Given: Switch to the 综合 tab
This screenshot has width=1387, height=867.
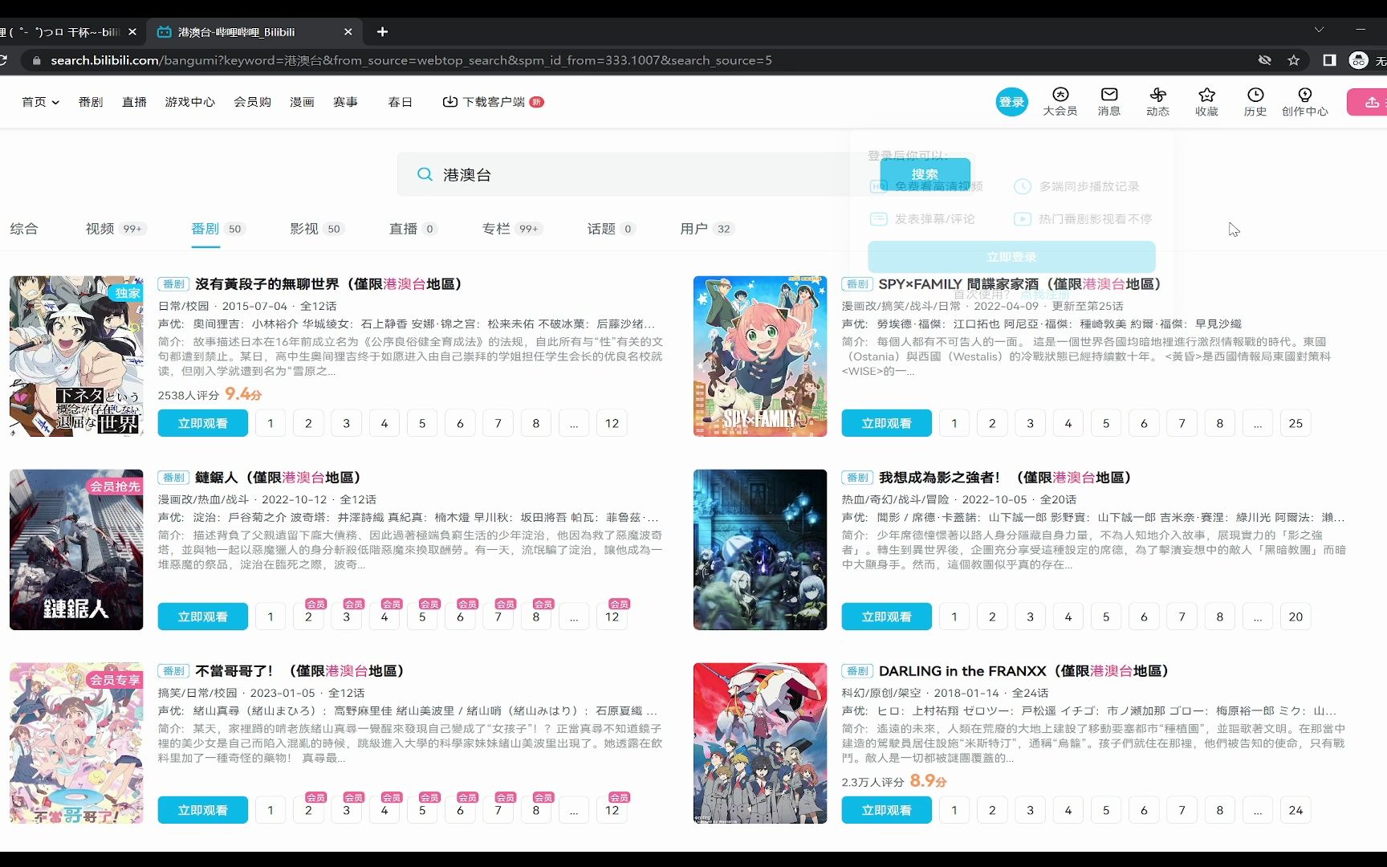Looking at the screenshot, I should point(23,229).
